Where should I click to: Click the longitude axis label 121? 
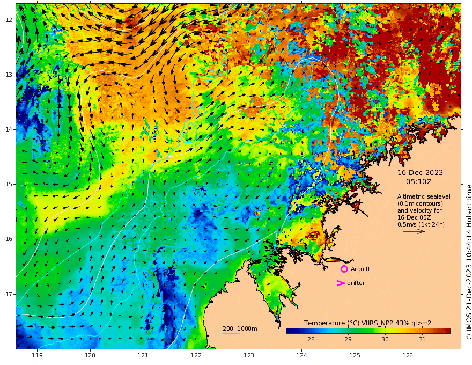(x=143, y=356)
